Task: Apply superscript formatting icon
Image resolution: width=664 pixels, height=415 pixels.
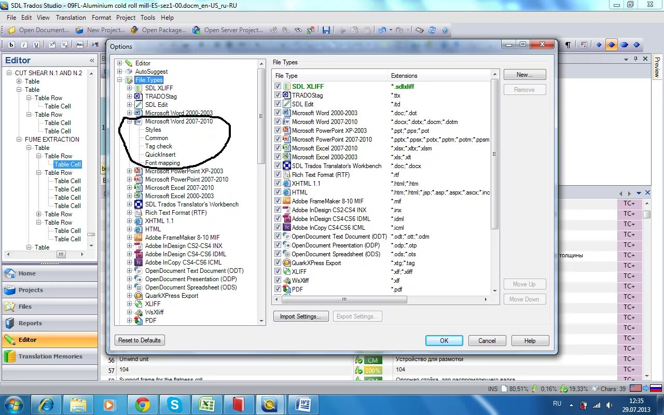Action: (x=52, y=45)
